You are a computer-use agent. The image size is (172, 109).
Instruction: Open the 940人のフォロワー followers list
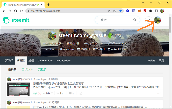point(53,43)
